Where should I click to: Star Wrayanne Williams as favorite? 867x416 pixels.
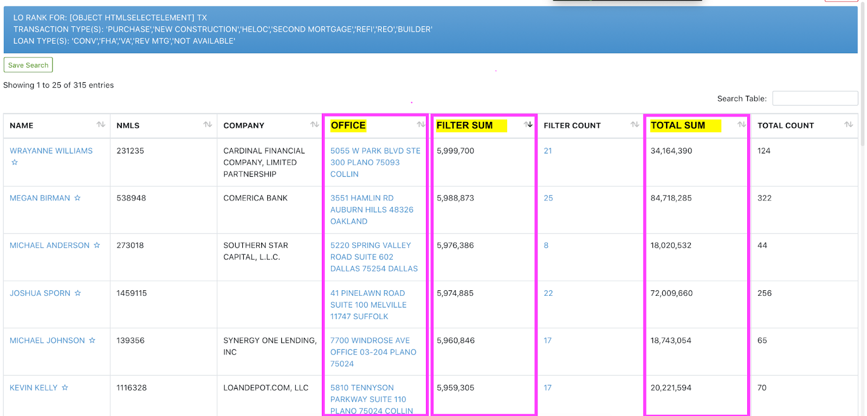pos(15,162)
